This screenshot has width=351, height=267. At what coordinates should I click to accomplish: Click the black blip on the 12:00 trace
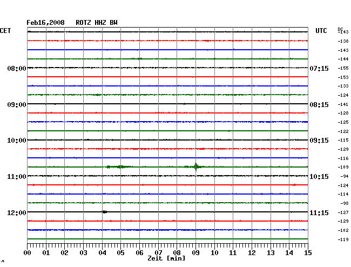(105, 212)
